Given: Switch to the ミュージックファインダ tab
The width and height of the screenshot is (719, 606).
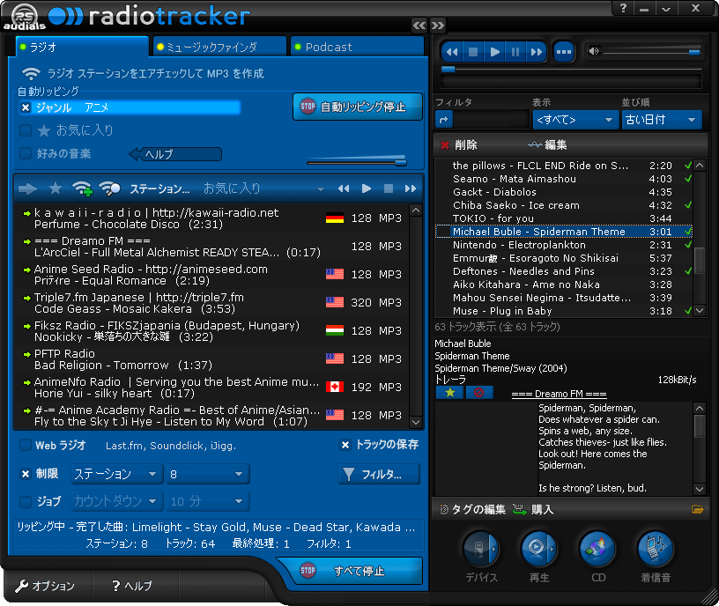Looking at the screenshot, I should [219, 47].
